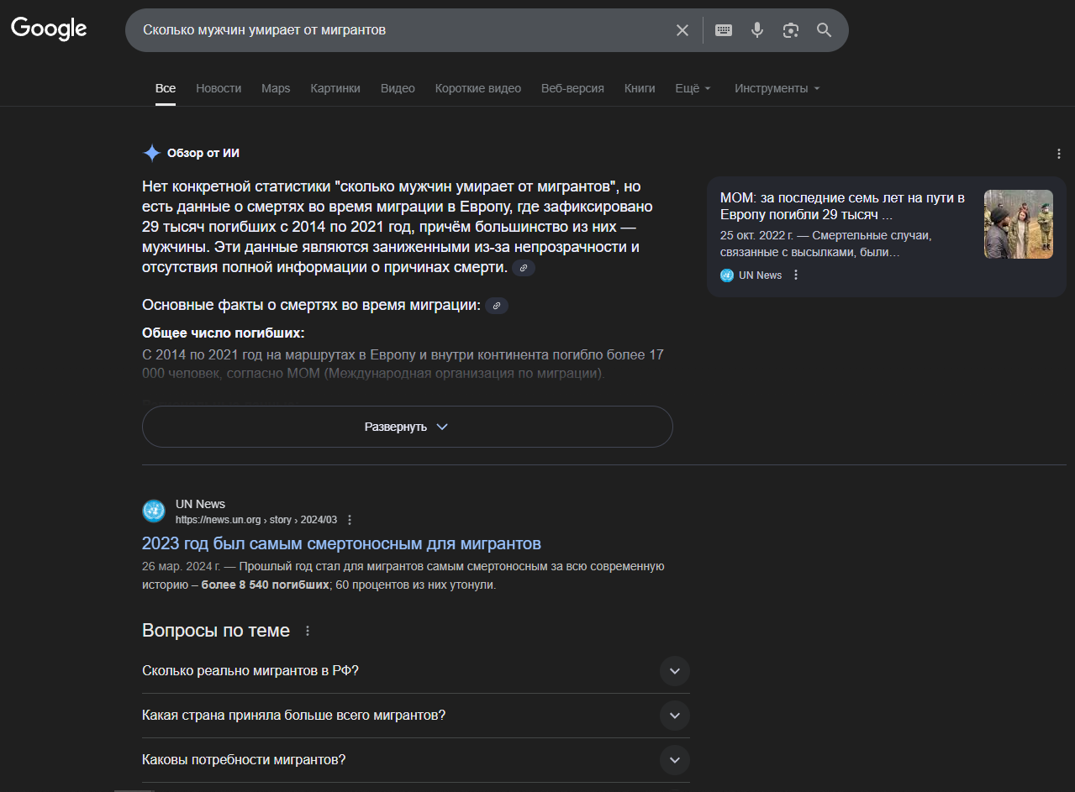Click link chip after 'Основные факты' heading

point(497,306)
